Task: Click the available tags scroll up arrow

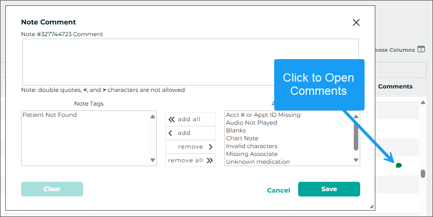Action: point(356,116)
